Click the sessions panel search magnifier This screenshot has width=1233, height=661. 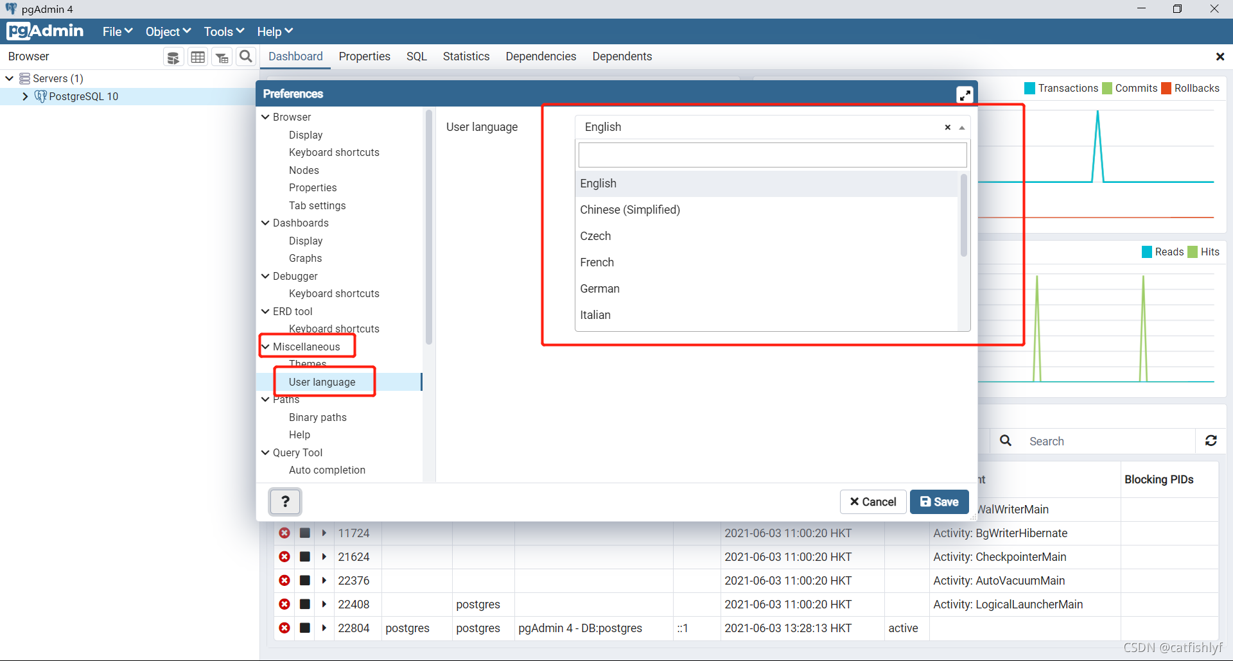click(x=1006, y=441)
